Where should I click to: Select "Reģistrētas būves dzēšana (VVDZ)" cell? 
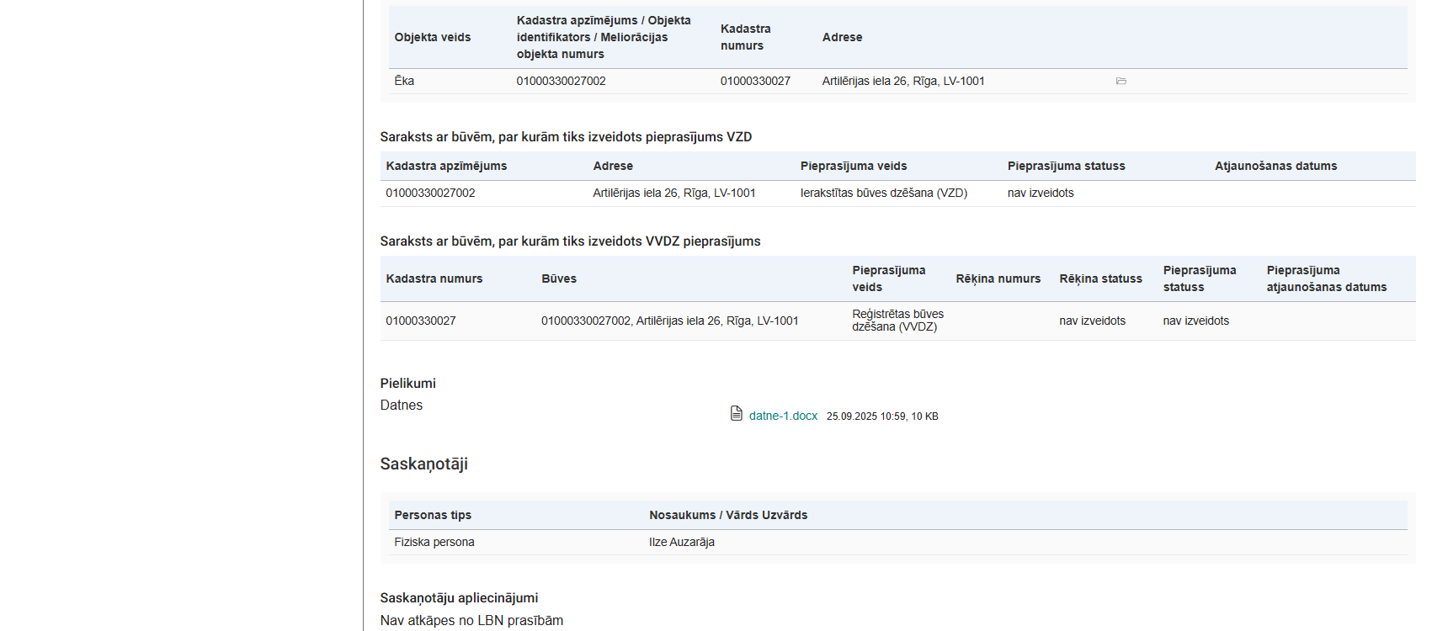tap(897, 321)
